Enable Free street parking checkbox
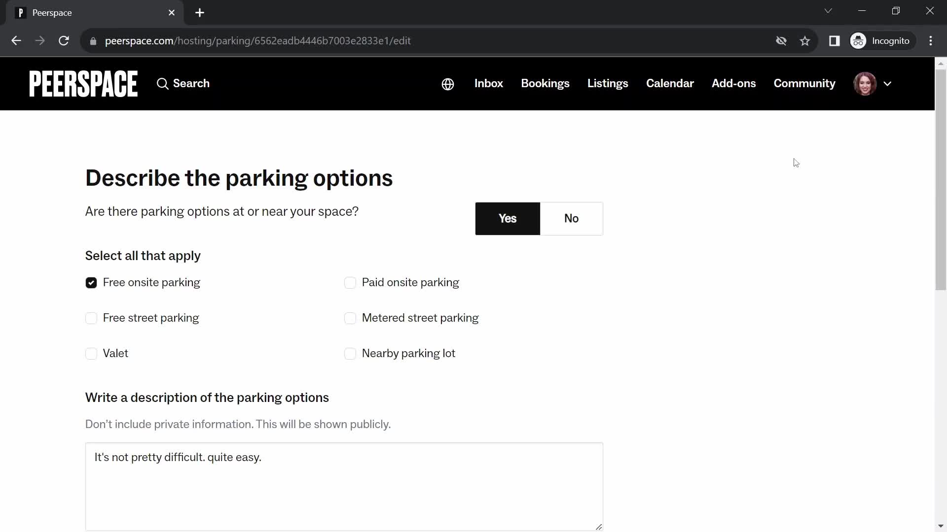Viewport: 947px width, 532px height. [91, 318]
